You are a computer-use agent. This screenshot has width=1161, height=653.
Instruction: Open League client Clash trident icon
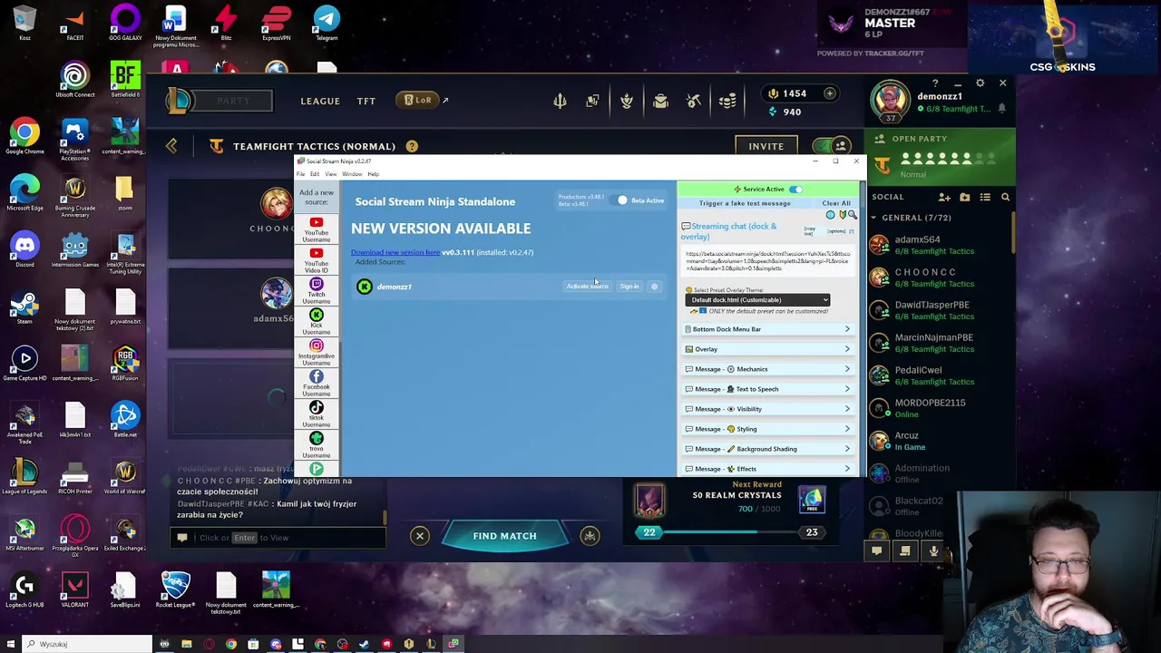click(560, 101)
